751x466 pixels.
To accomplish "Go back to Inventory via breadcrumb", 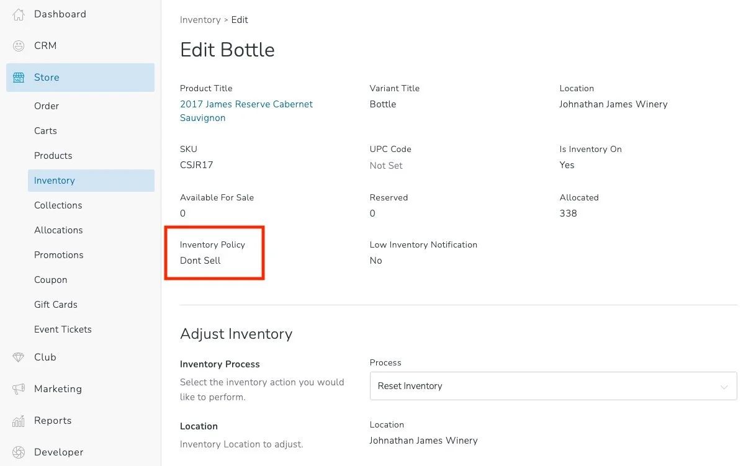I will tap(200, 20).
